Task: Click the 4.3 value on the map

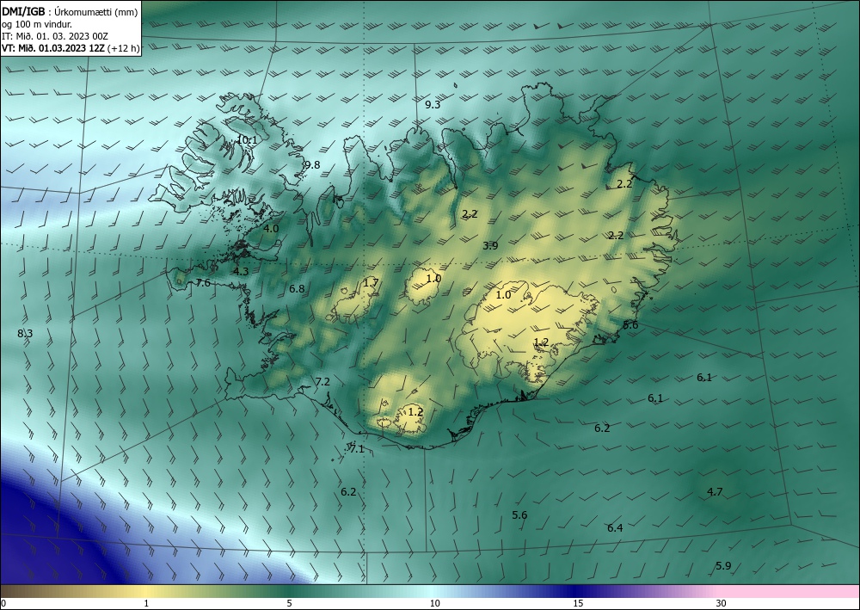Action: (x=241, y=272)
